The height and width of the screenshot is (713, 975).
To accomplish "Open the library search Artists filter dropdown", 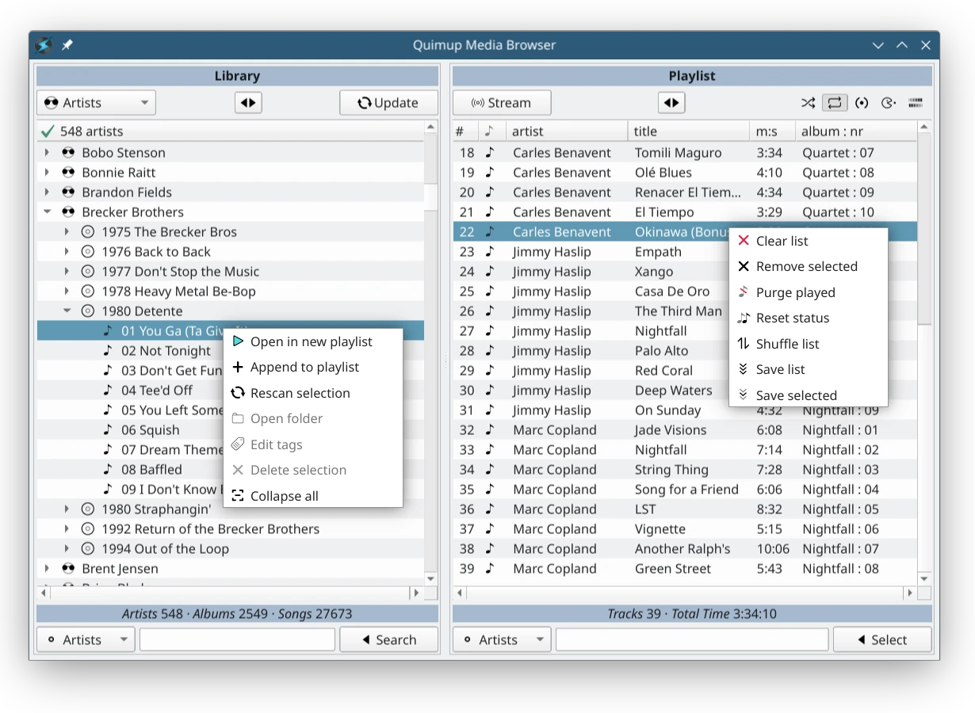I will coord(86,639).
